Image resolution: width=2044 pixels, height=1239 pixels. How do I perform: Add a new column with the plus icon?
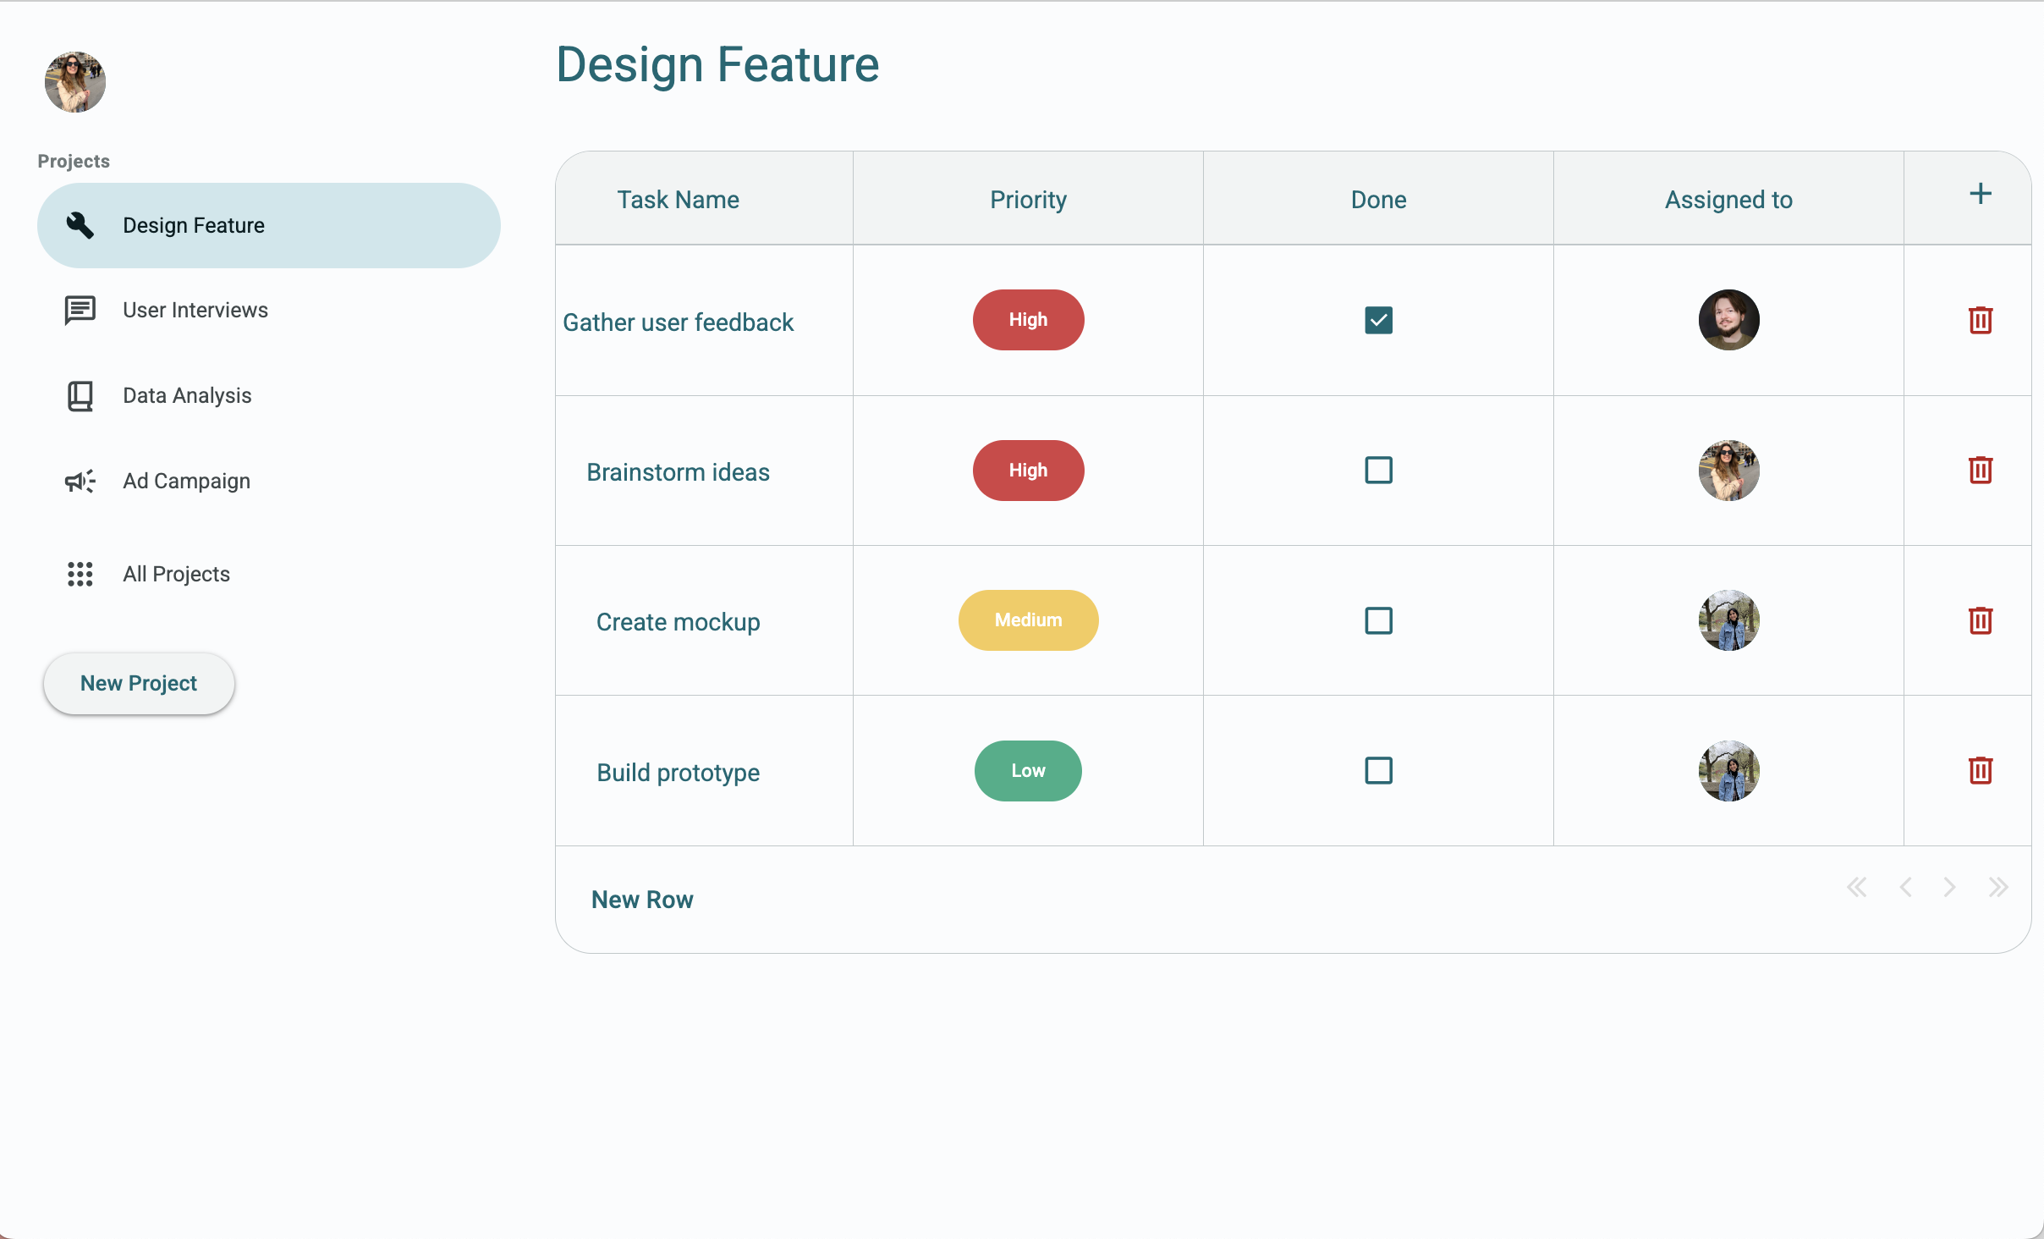pyautogui.click(x=1980, y=193)
